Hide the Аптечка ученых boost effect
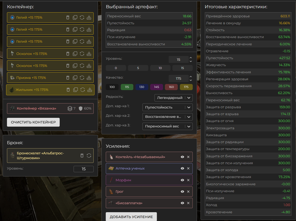This screenshot has height=221, width=296. [x=182, y=168]
